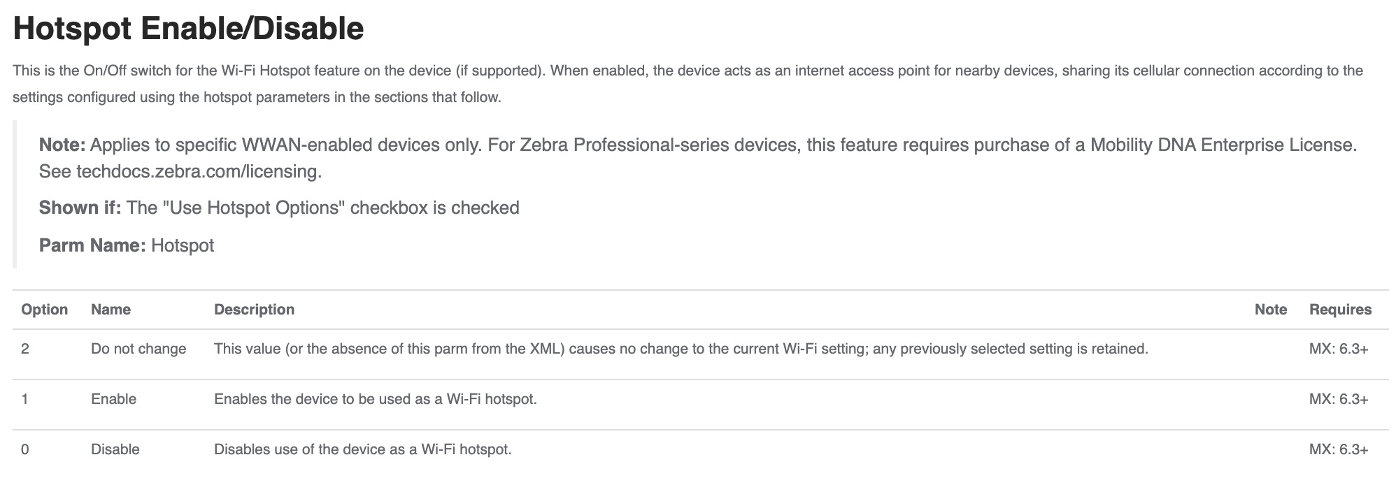Click MX: 6.3+ in Do not change row
The height and width of the screenshot is (492, 1396).
coord(1338,349)
